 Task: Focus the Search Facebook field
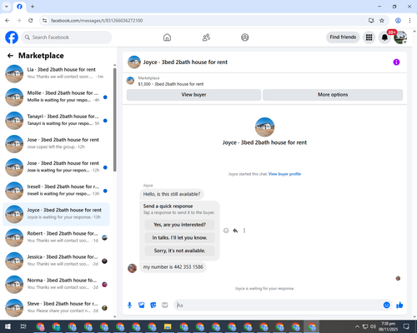67,37
